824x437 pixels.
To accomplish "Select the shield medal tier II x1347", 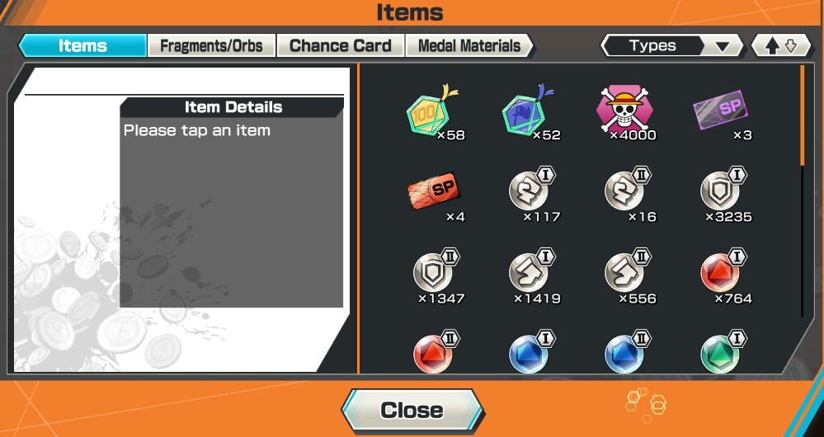I will (x=436, y=276).
